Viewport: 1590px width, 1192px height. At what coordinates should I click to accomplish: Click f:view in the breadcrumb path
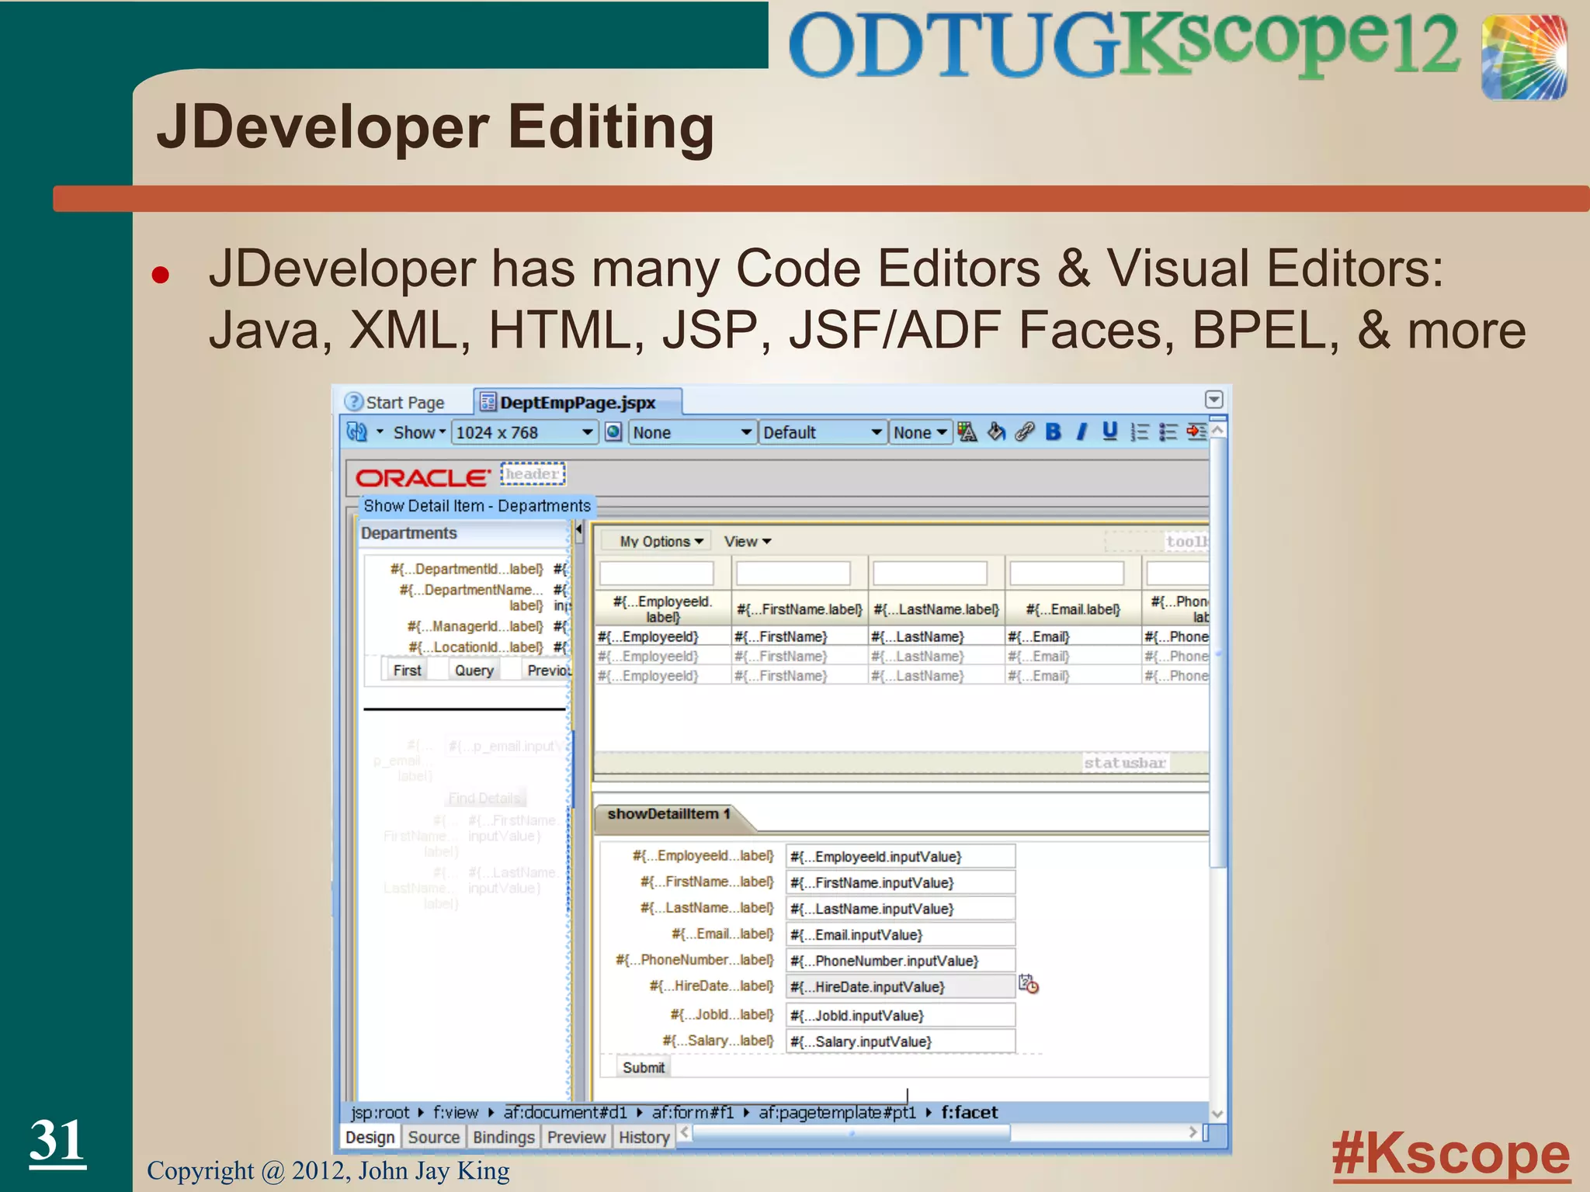tap(456, 1112)
